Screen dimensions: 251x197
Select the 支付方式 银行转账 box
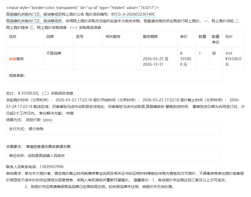(113, 129)
